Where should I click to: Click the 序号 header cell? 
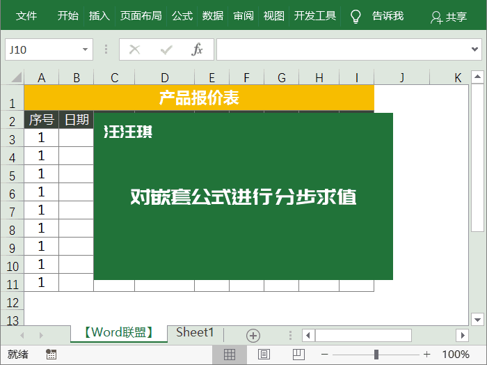point(42,119)
